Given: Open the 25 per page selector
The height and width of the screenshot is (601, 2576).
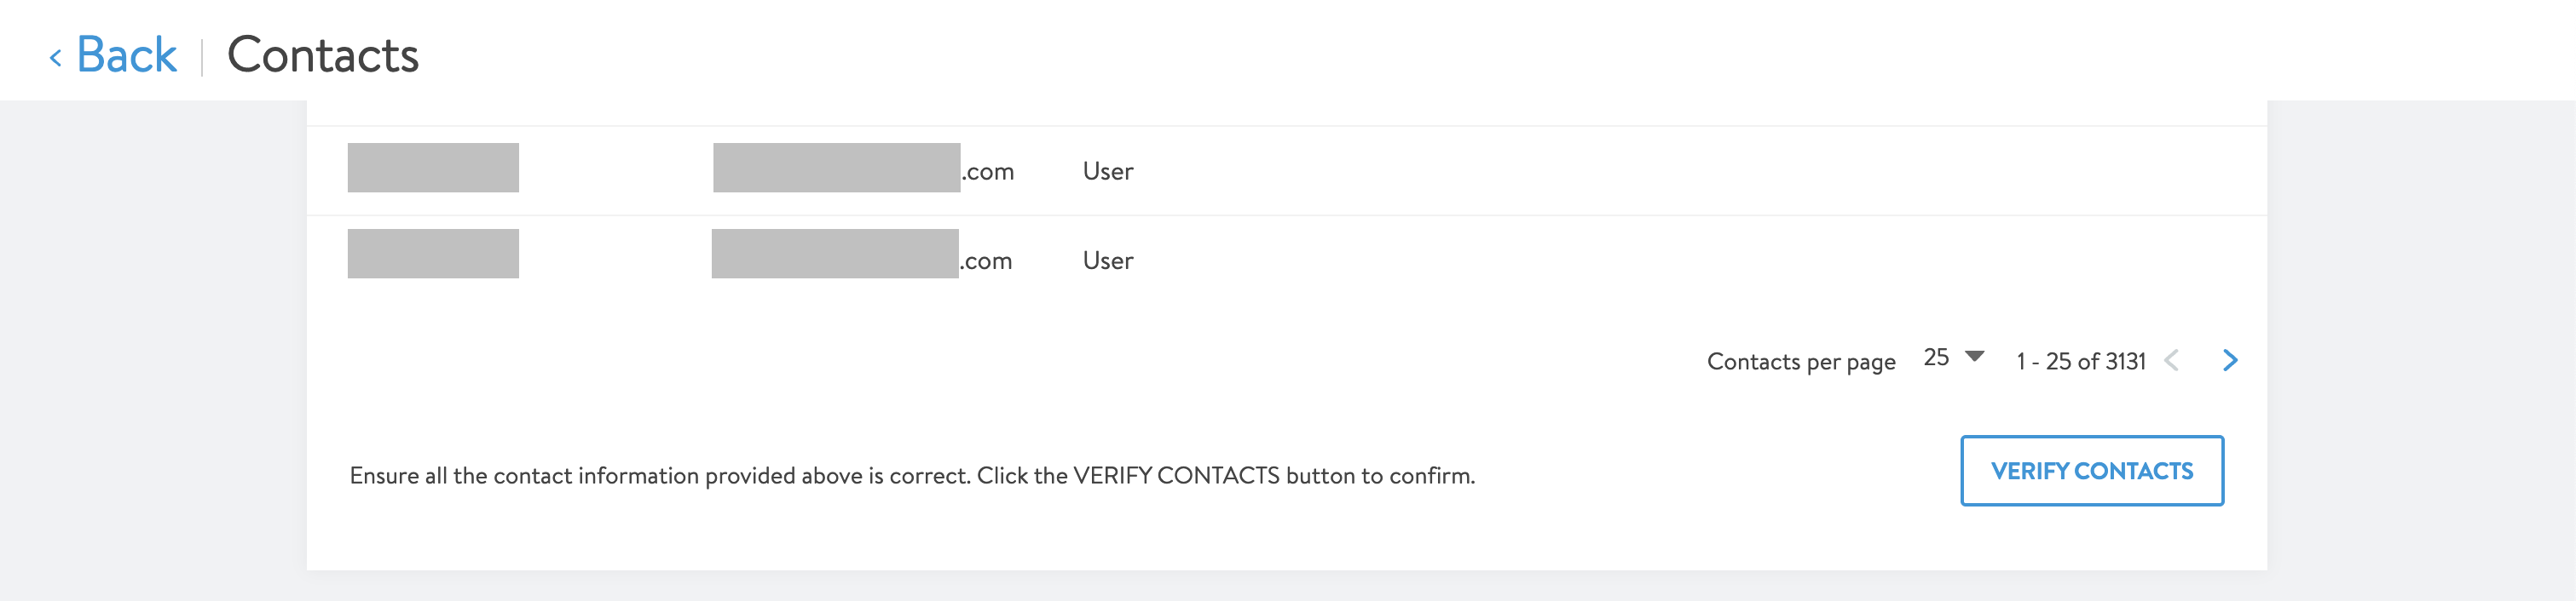Looking at the screenshot, I should [1953, 358].
